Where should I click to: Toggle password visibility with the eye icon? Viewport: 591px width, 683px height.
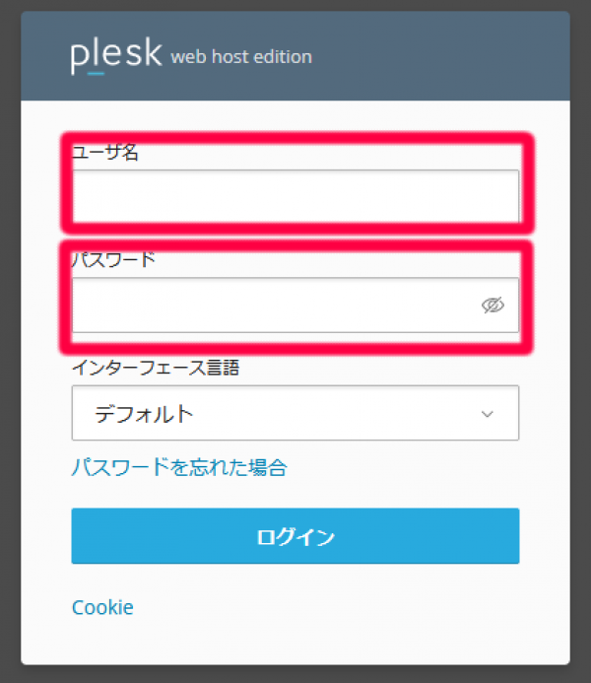tap(492, 306)
